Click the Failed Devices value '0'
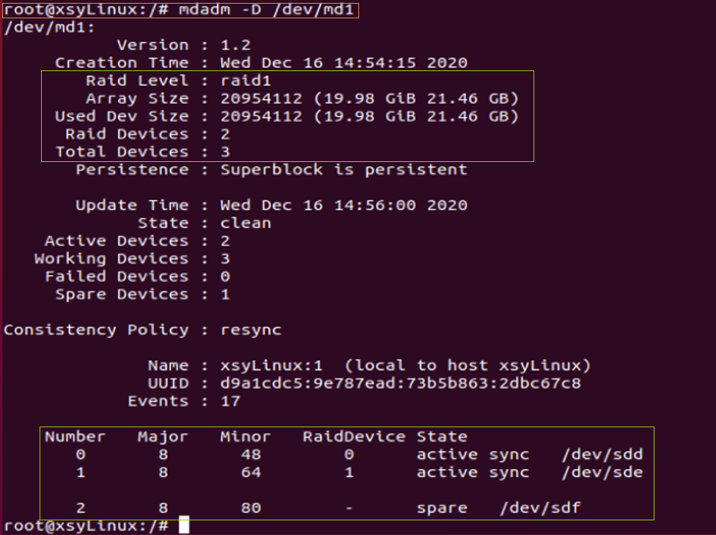This screenshot has width=716, height=535. pos(225,276)
